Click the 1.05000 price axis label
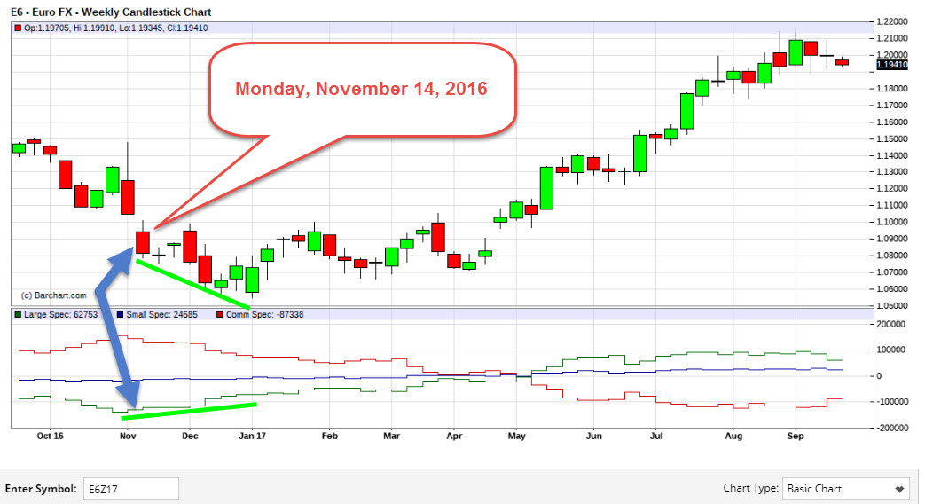925x504 pixels. click(x=892, y=306)
